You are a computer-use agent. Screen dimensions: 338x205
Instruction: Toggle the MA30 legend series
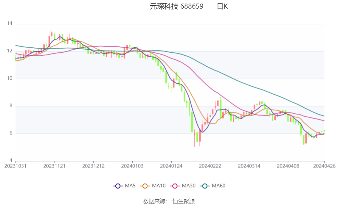coord(183,186)
